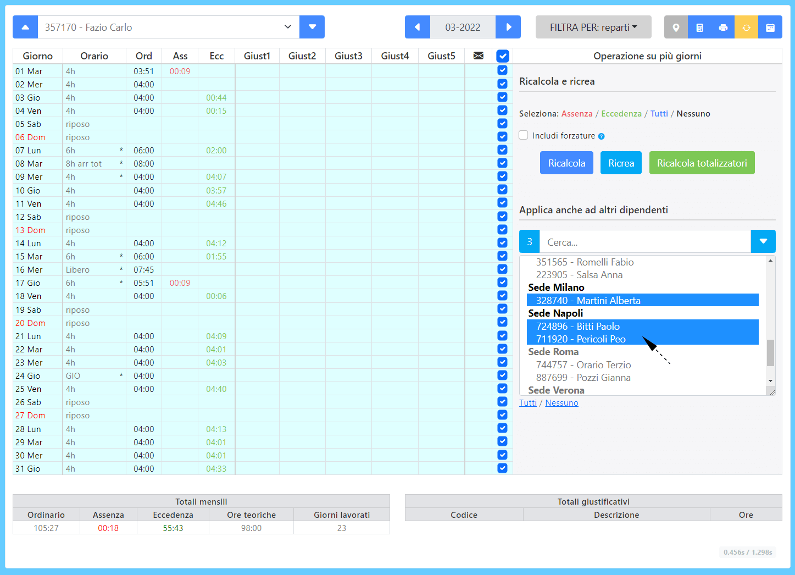Click Ricalcola totalizzatori green button
795x575 pixels.
coord(702,163)
